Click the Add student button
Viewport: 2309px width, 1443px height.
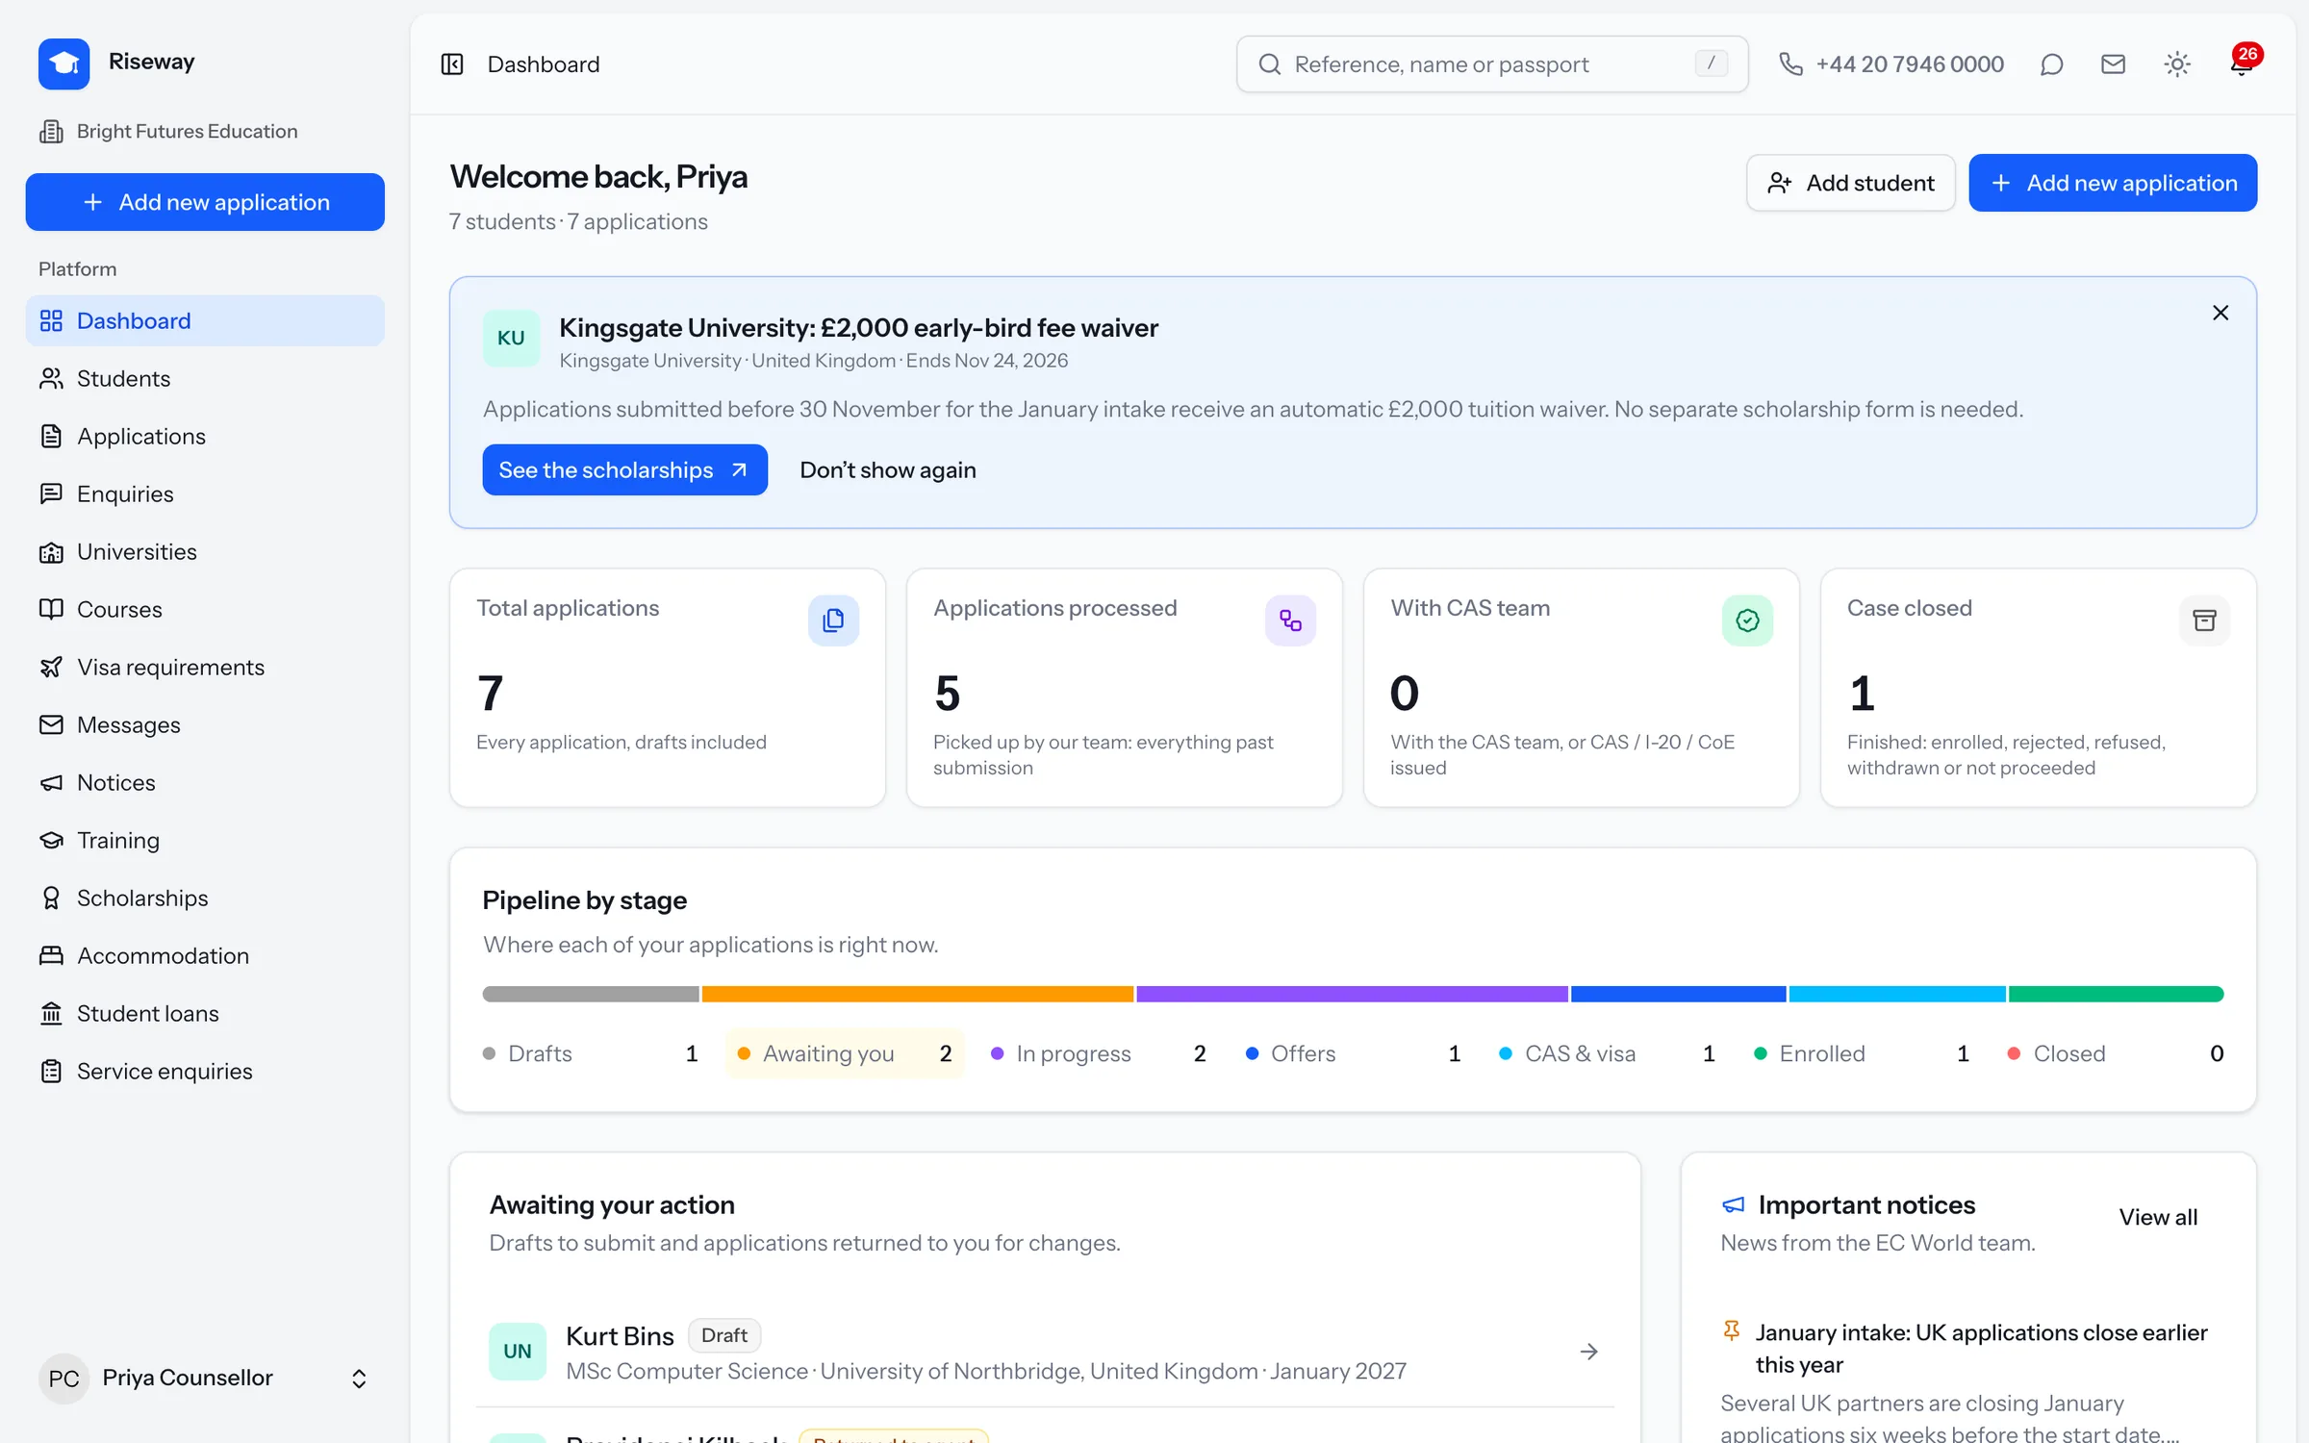point(1851,183)
